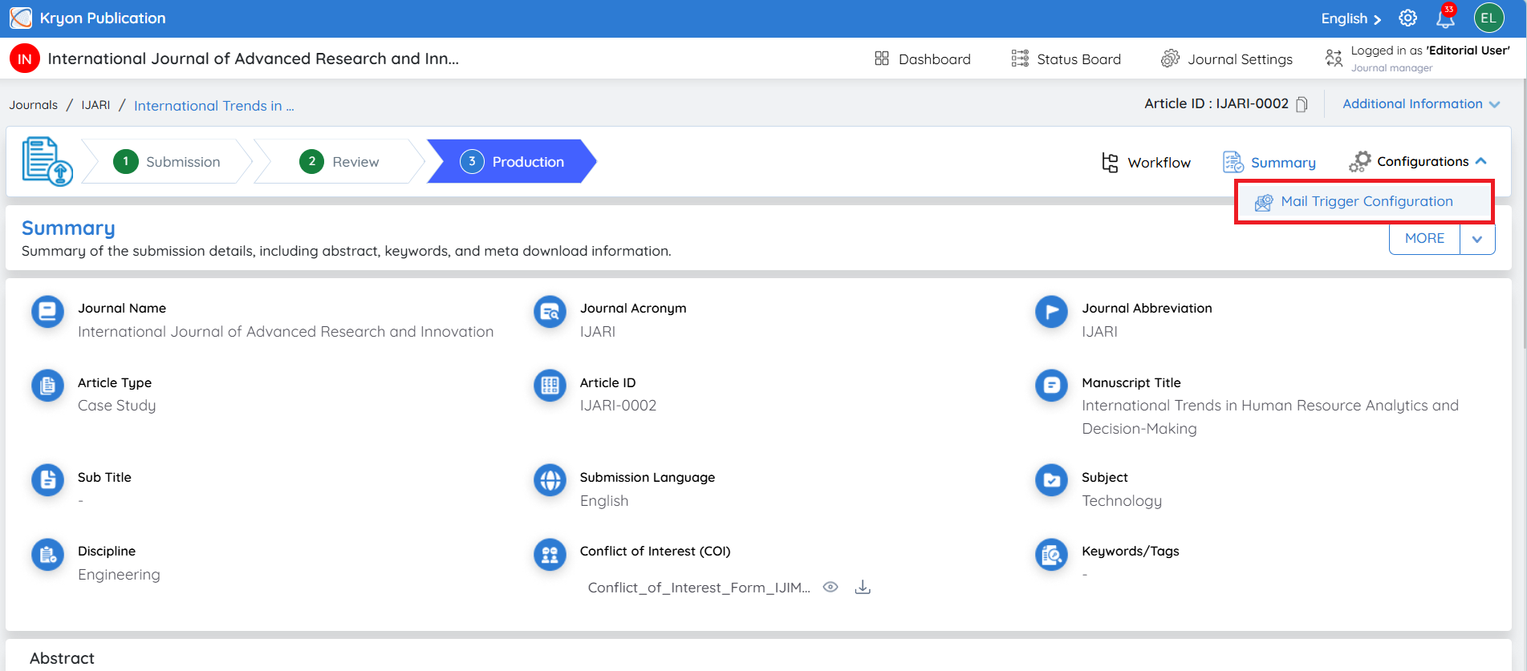Screen dimensions: 1527x671
Task: Copy Article ID using clipboard icon
Action: [x=1302, y=104]
